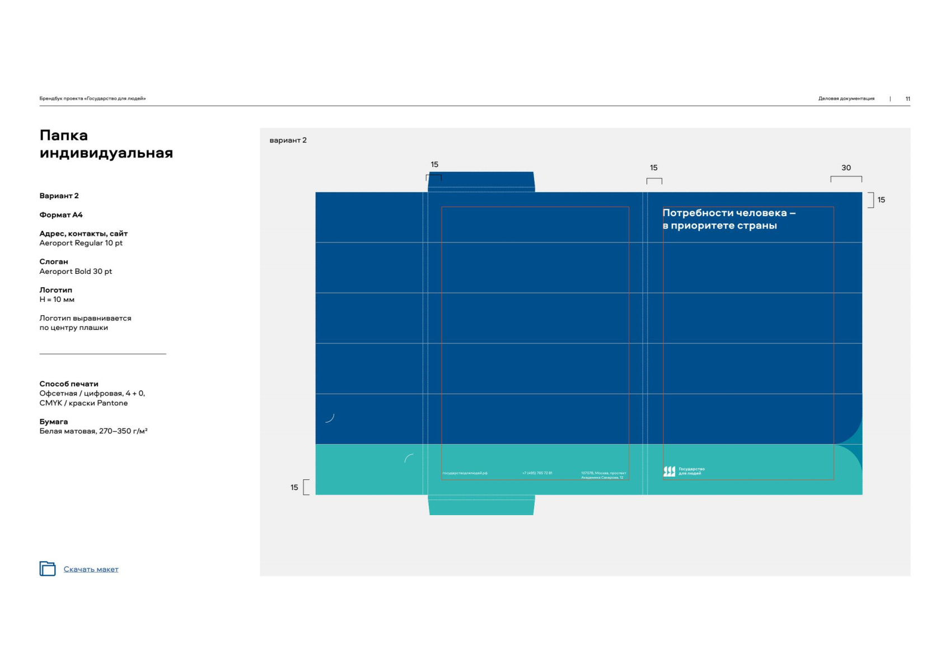The image size is (950, 672).
Task: Click the top-left 15 dimension bracket
Action: click(434, 177)
